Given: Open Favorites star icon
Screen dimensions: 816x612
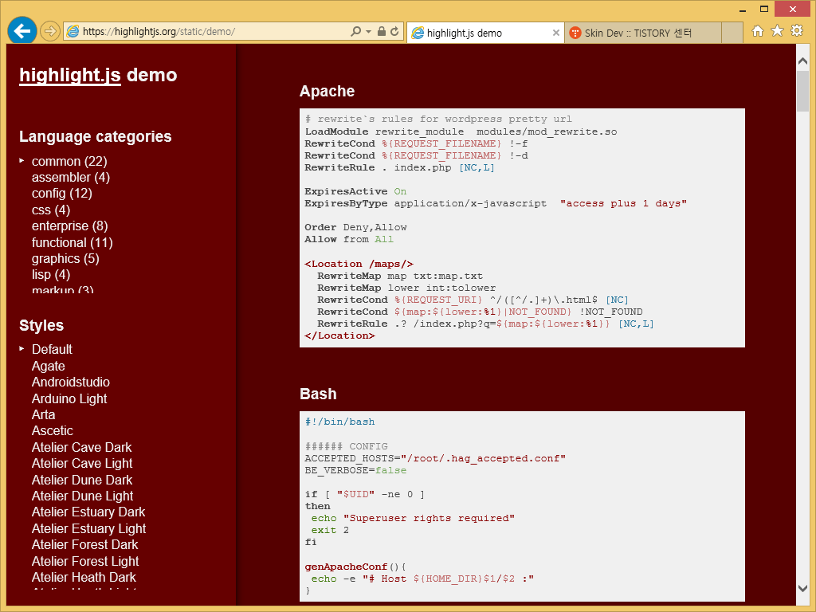Looking at the screenshot, I should 777,31.
